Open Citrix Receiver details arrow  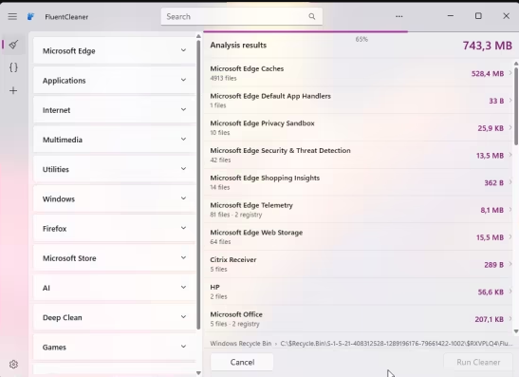(x=510, y=264)
